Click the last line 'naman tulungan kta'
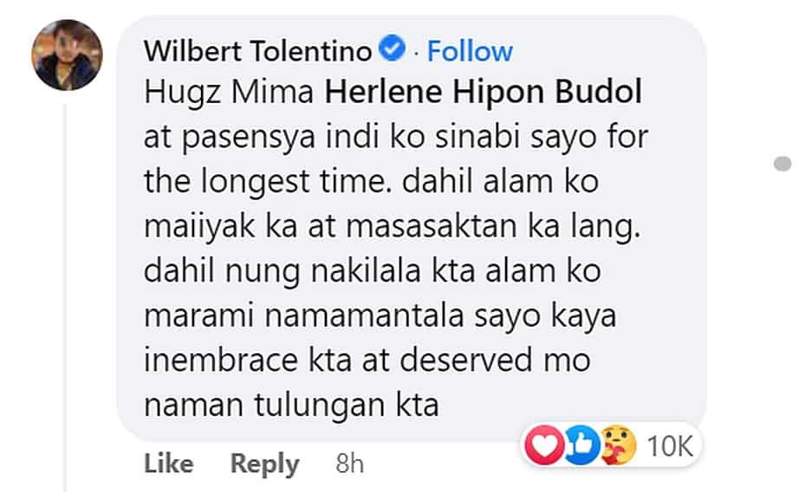 (x=291, y=406)
